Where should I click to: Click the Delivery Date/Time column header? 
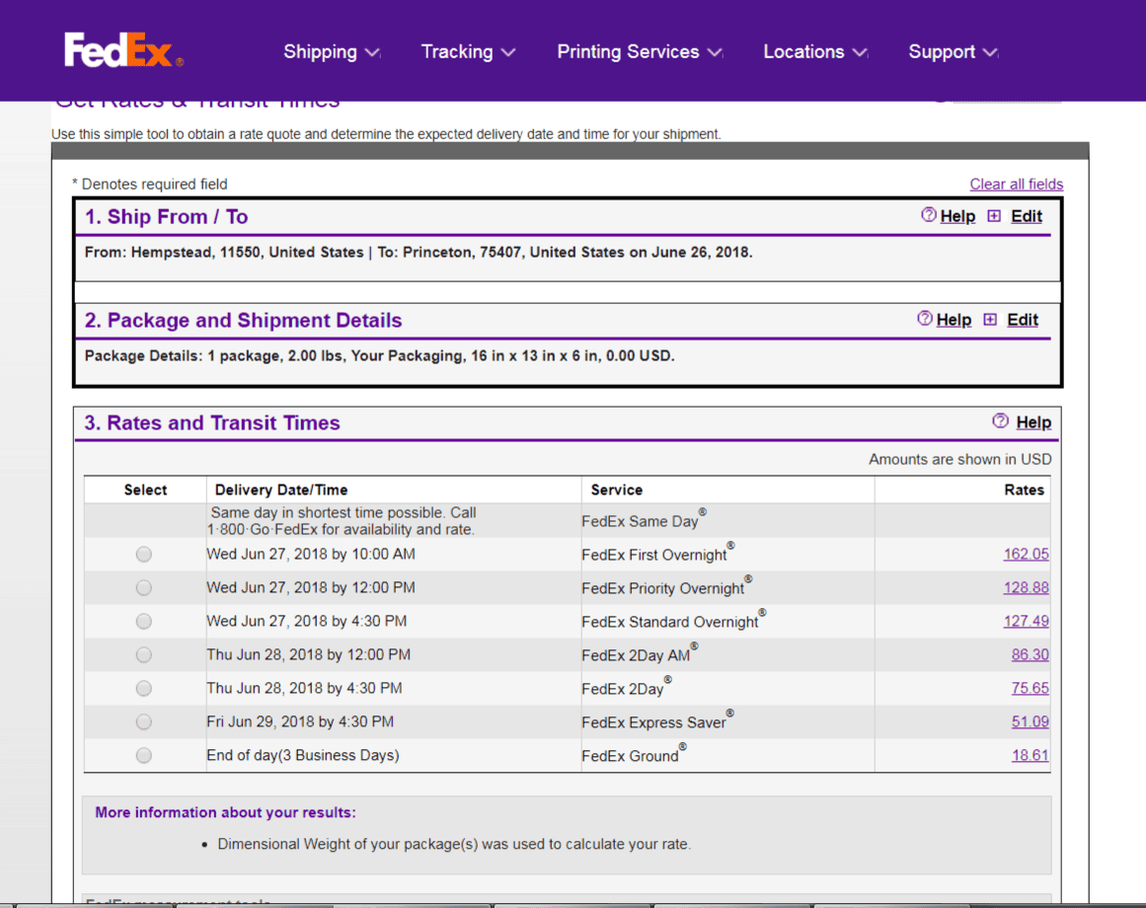281,491
